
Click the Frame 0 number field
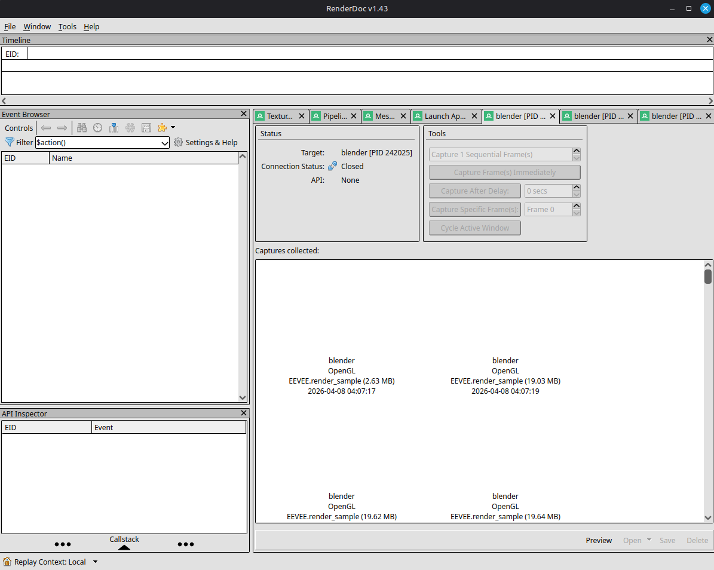(548, 210)
